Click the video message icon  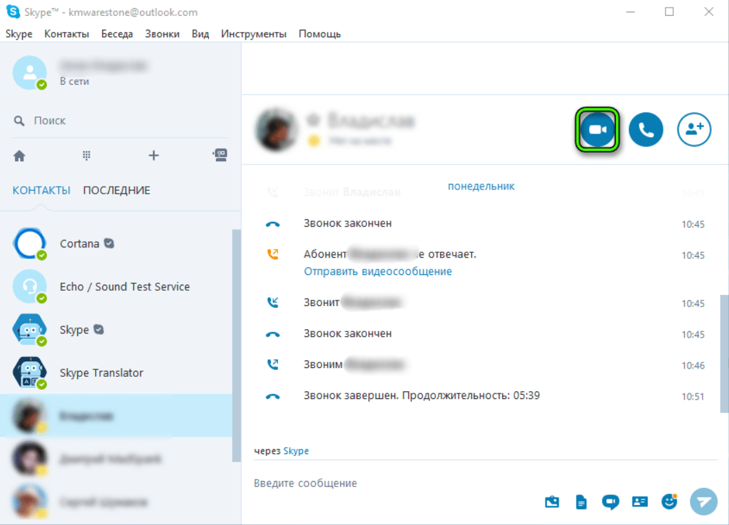click(610, 502)
